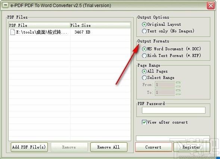
Task: Decrease the To page value
Action: tap(178, 94)
